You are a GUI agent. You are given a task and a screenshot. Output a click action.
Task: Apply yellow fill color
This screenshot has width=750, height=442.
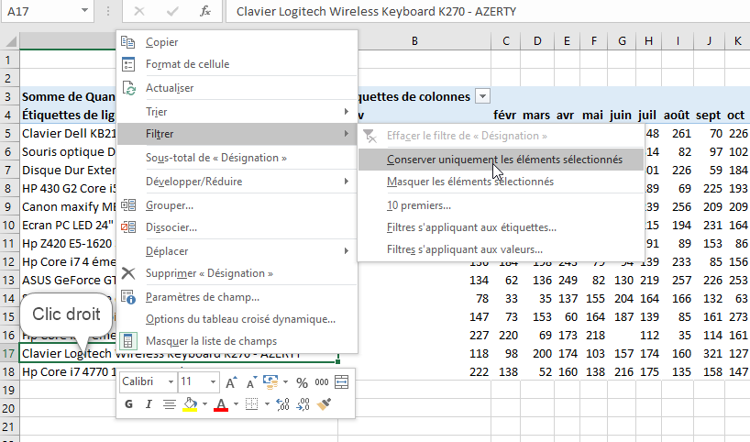tap(191, 404)
